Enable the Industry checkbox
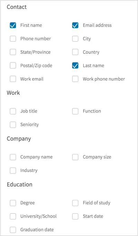Screen dimensions: 138x236 13,170
